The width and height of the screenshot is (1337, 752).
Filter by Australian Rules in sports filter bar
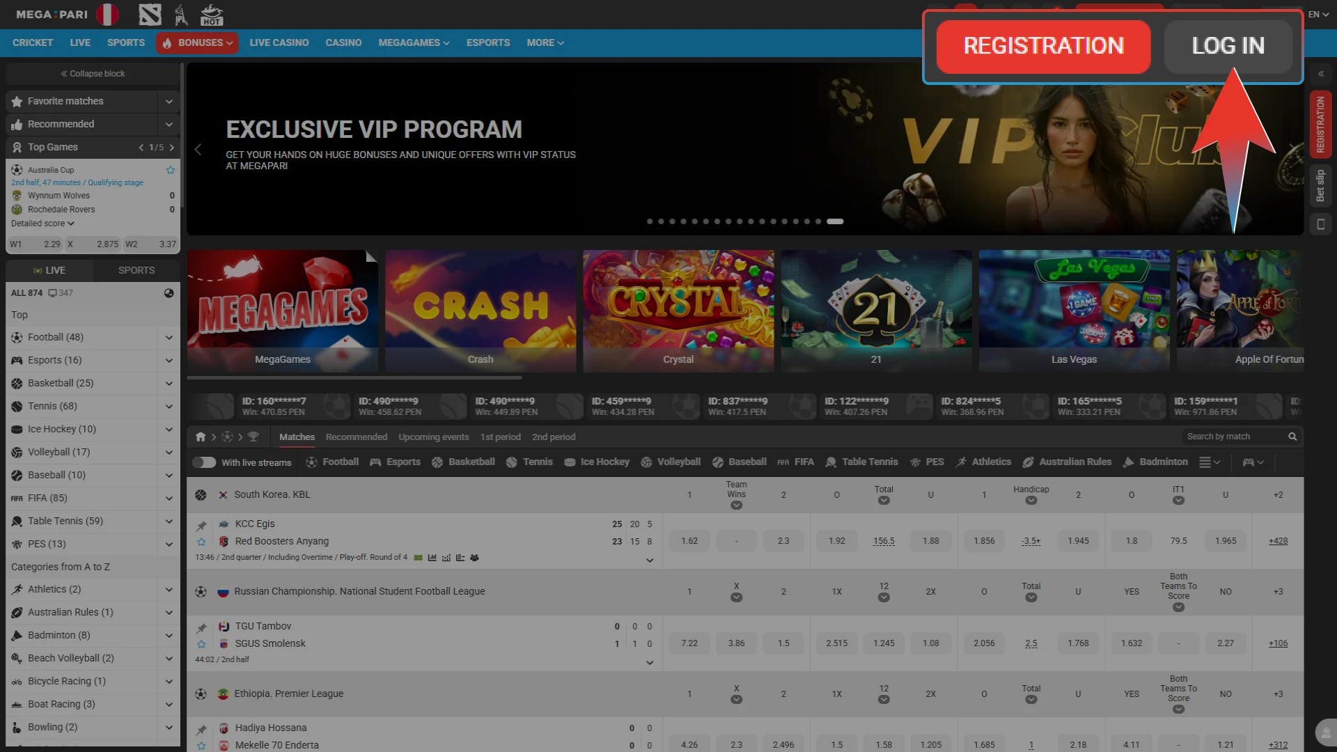1067,462
